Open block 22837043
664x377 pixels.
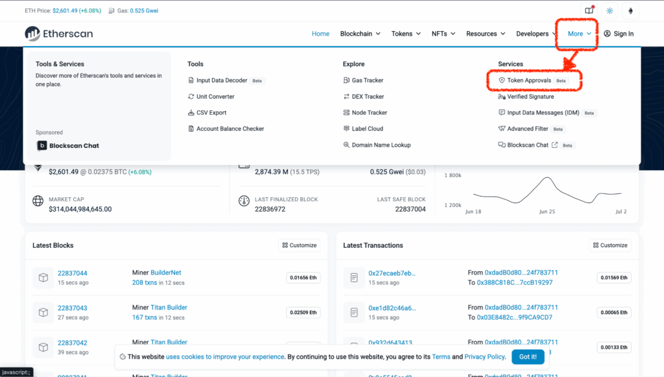(73, 308)
